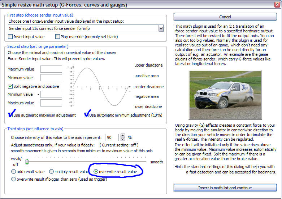Click the Cancel button

coord(225,17)
